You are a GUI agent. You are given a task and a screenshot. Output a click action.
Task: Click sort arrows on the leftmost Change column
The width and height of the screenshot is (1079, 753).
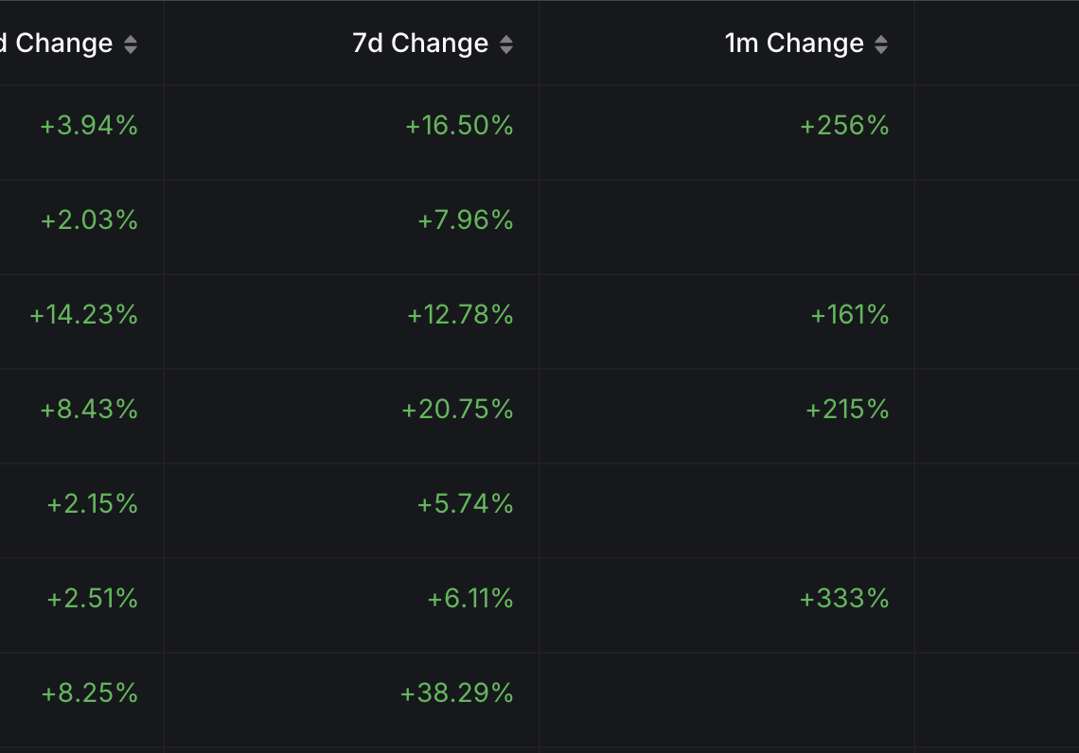point(131,44)
